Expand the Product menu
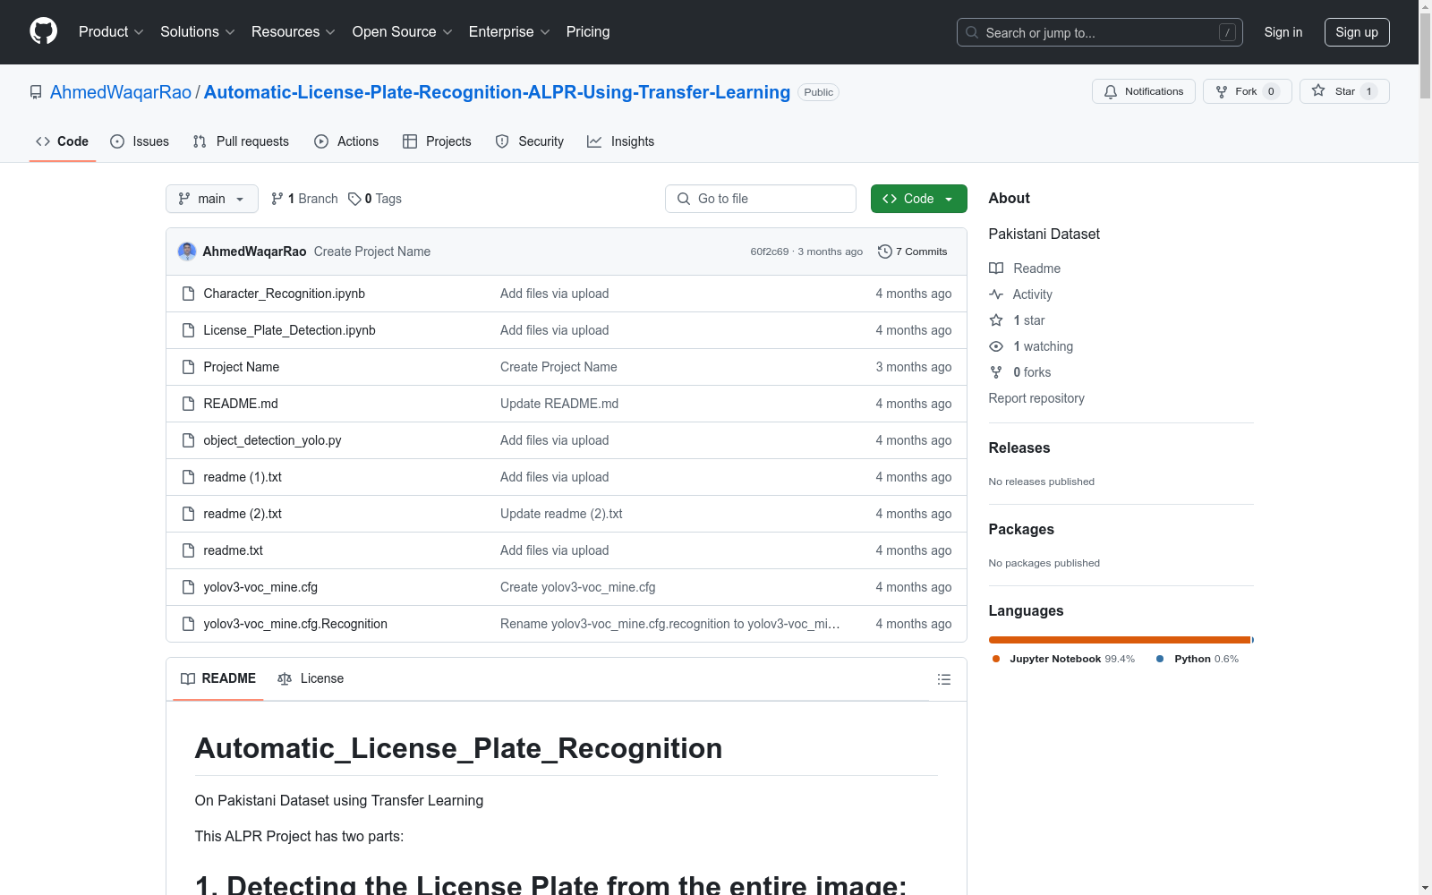This screenshot has height=895, width=1432. pos(111,32)
